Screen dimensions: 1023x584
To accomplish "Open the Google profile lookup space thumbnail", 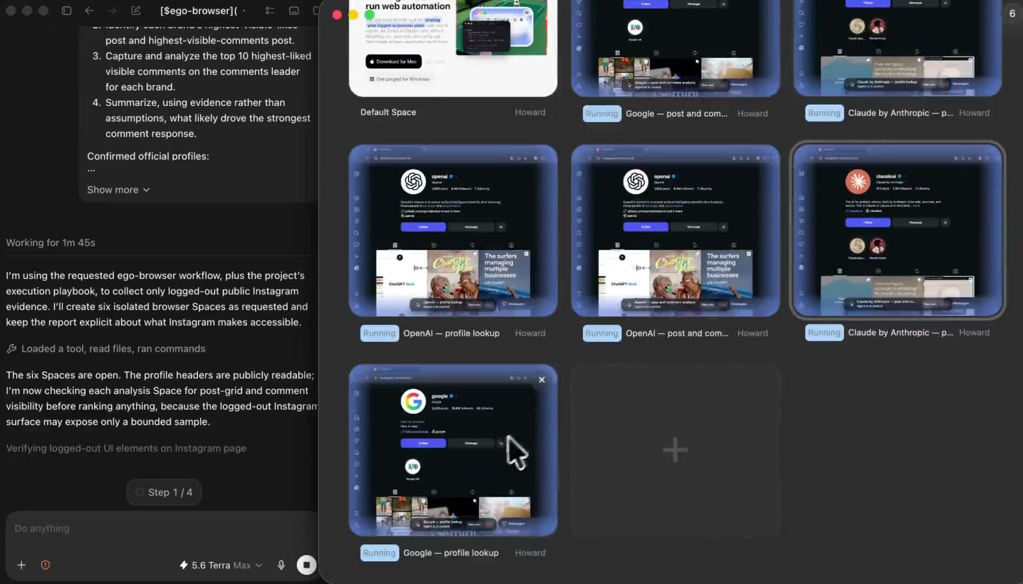I will 453,450.
